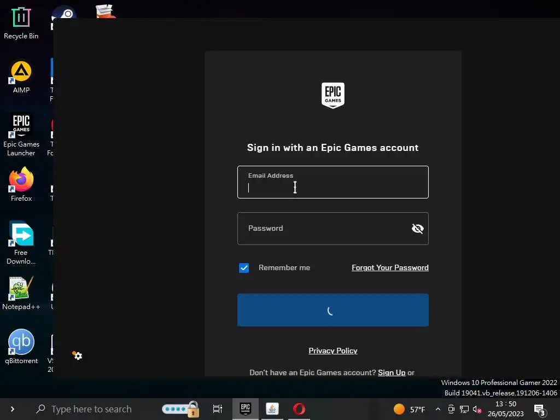
Task: Open Opera browser from taskbar
Action: pos(299,409)
